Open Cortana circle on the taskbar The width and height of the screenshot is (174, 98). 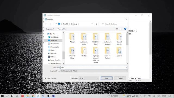point(12,96)
